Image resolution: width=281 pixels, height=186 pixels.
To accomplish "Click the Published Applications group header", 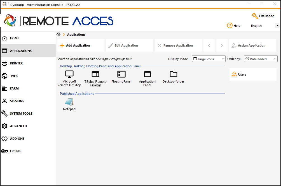I will click(77, 93).
